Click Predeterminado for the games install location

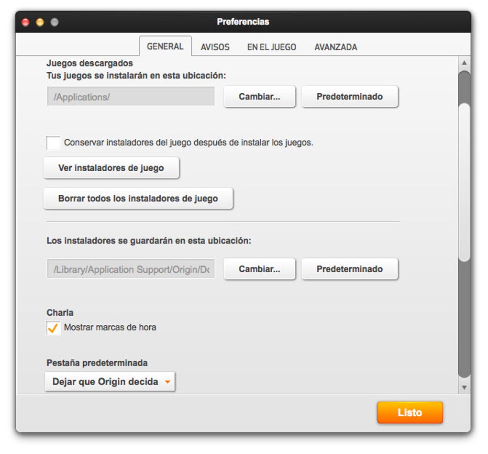coord(350,96)
